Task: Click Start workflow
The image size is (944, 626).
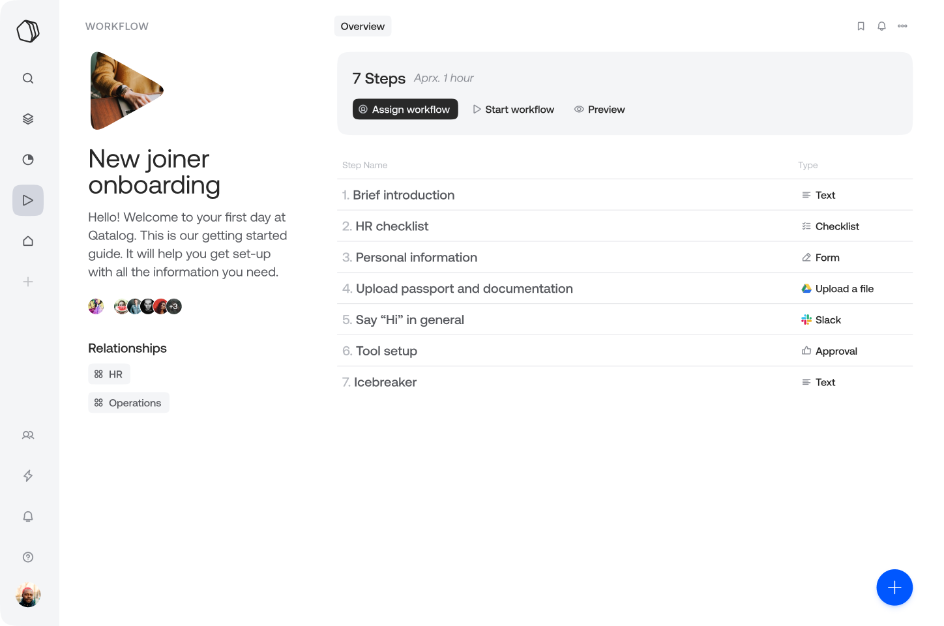Action: coord(514,110)
